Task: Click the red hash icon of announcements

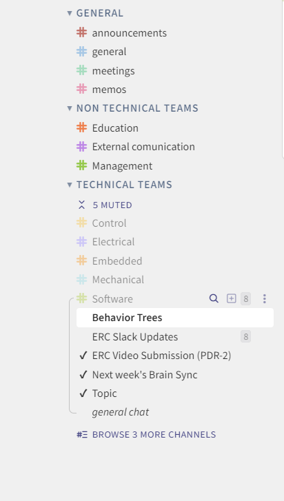Action: point(82,32)
